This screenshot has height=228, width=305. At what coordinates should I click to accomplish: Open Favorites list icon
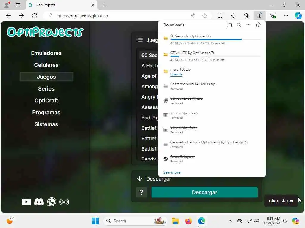click(234, 16)
